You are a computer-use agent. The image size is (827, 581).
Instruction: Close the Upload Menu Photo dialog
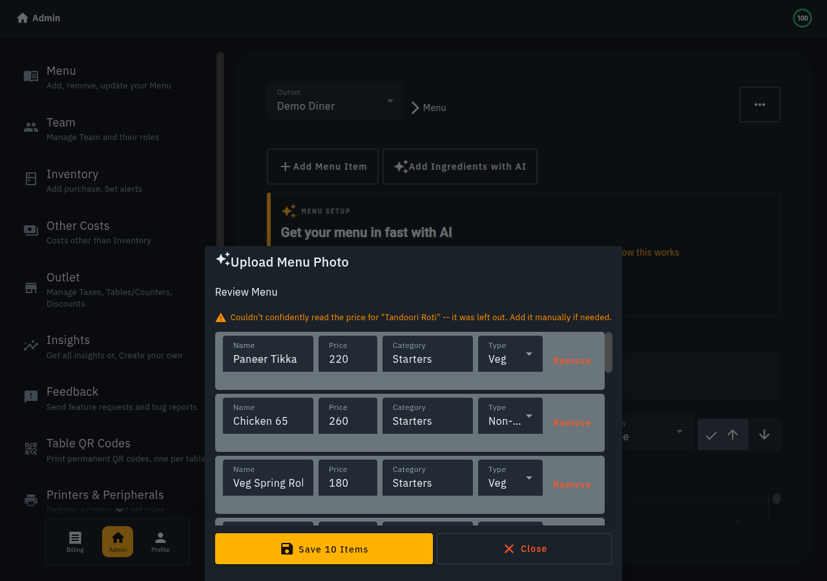click(x=524, y=549)
